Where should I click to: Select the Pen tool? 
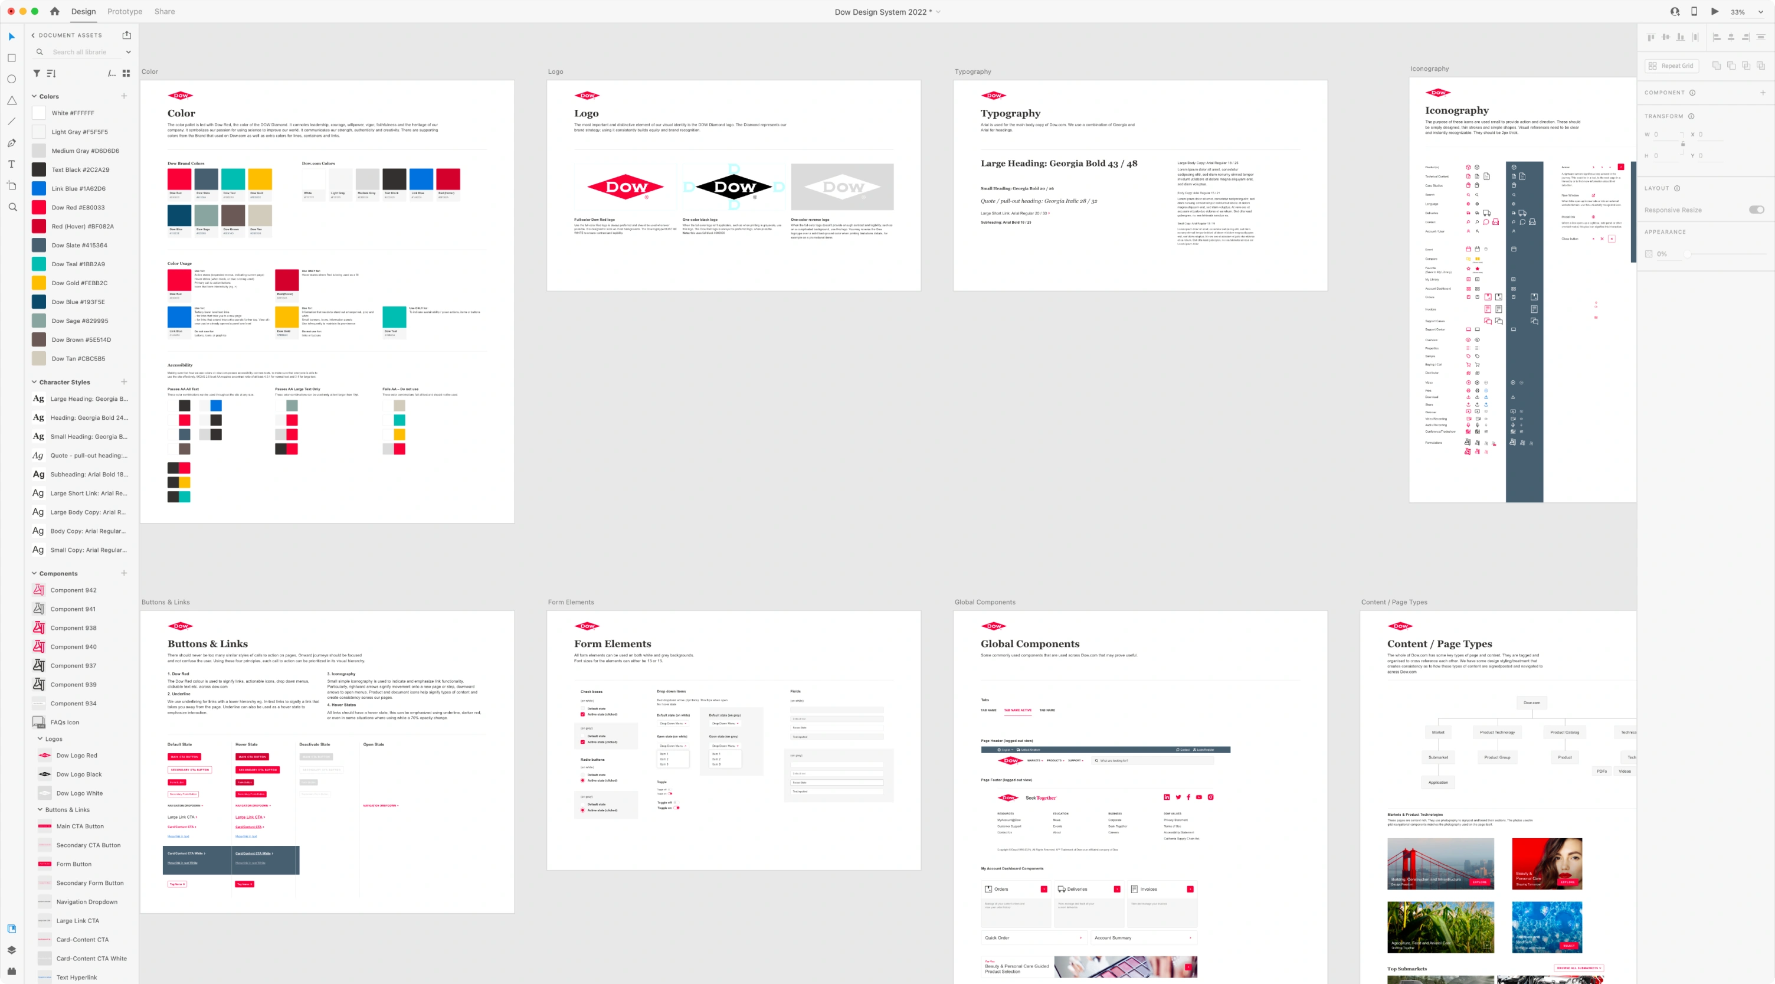pyautogui.click(x=12, y=143)
